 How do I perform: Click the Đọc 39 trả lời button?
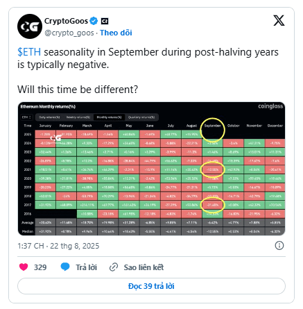pyautogui.click(x=151, y=286)
